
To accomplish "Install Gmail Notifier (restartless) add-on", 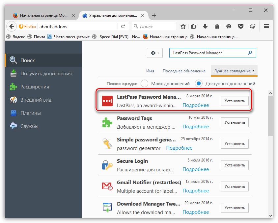I will pyautogui.click(x=235, y=186).
